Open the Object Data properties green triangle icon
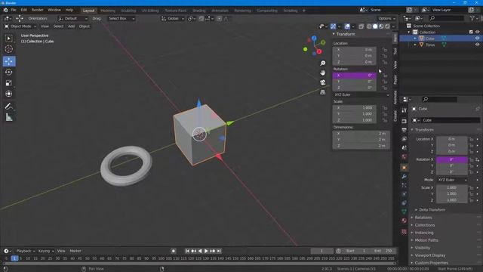This screenshot has width=483, height=272. point(405,212)
